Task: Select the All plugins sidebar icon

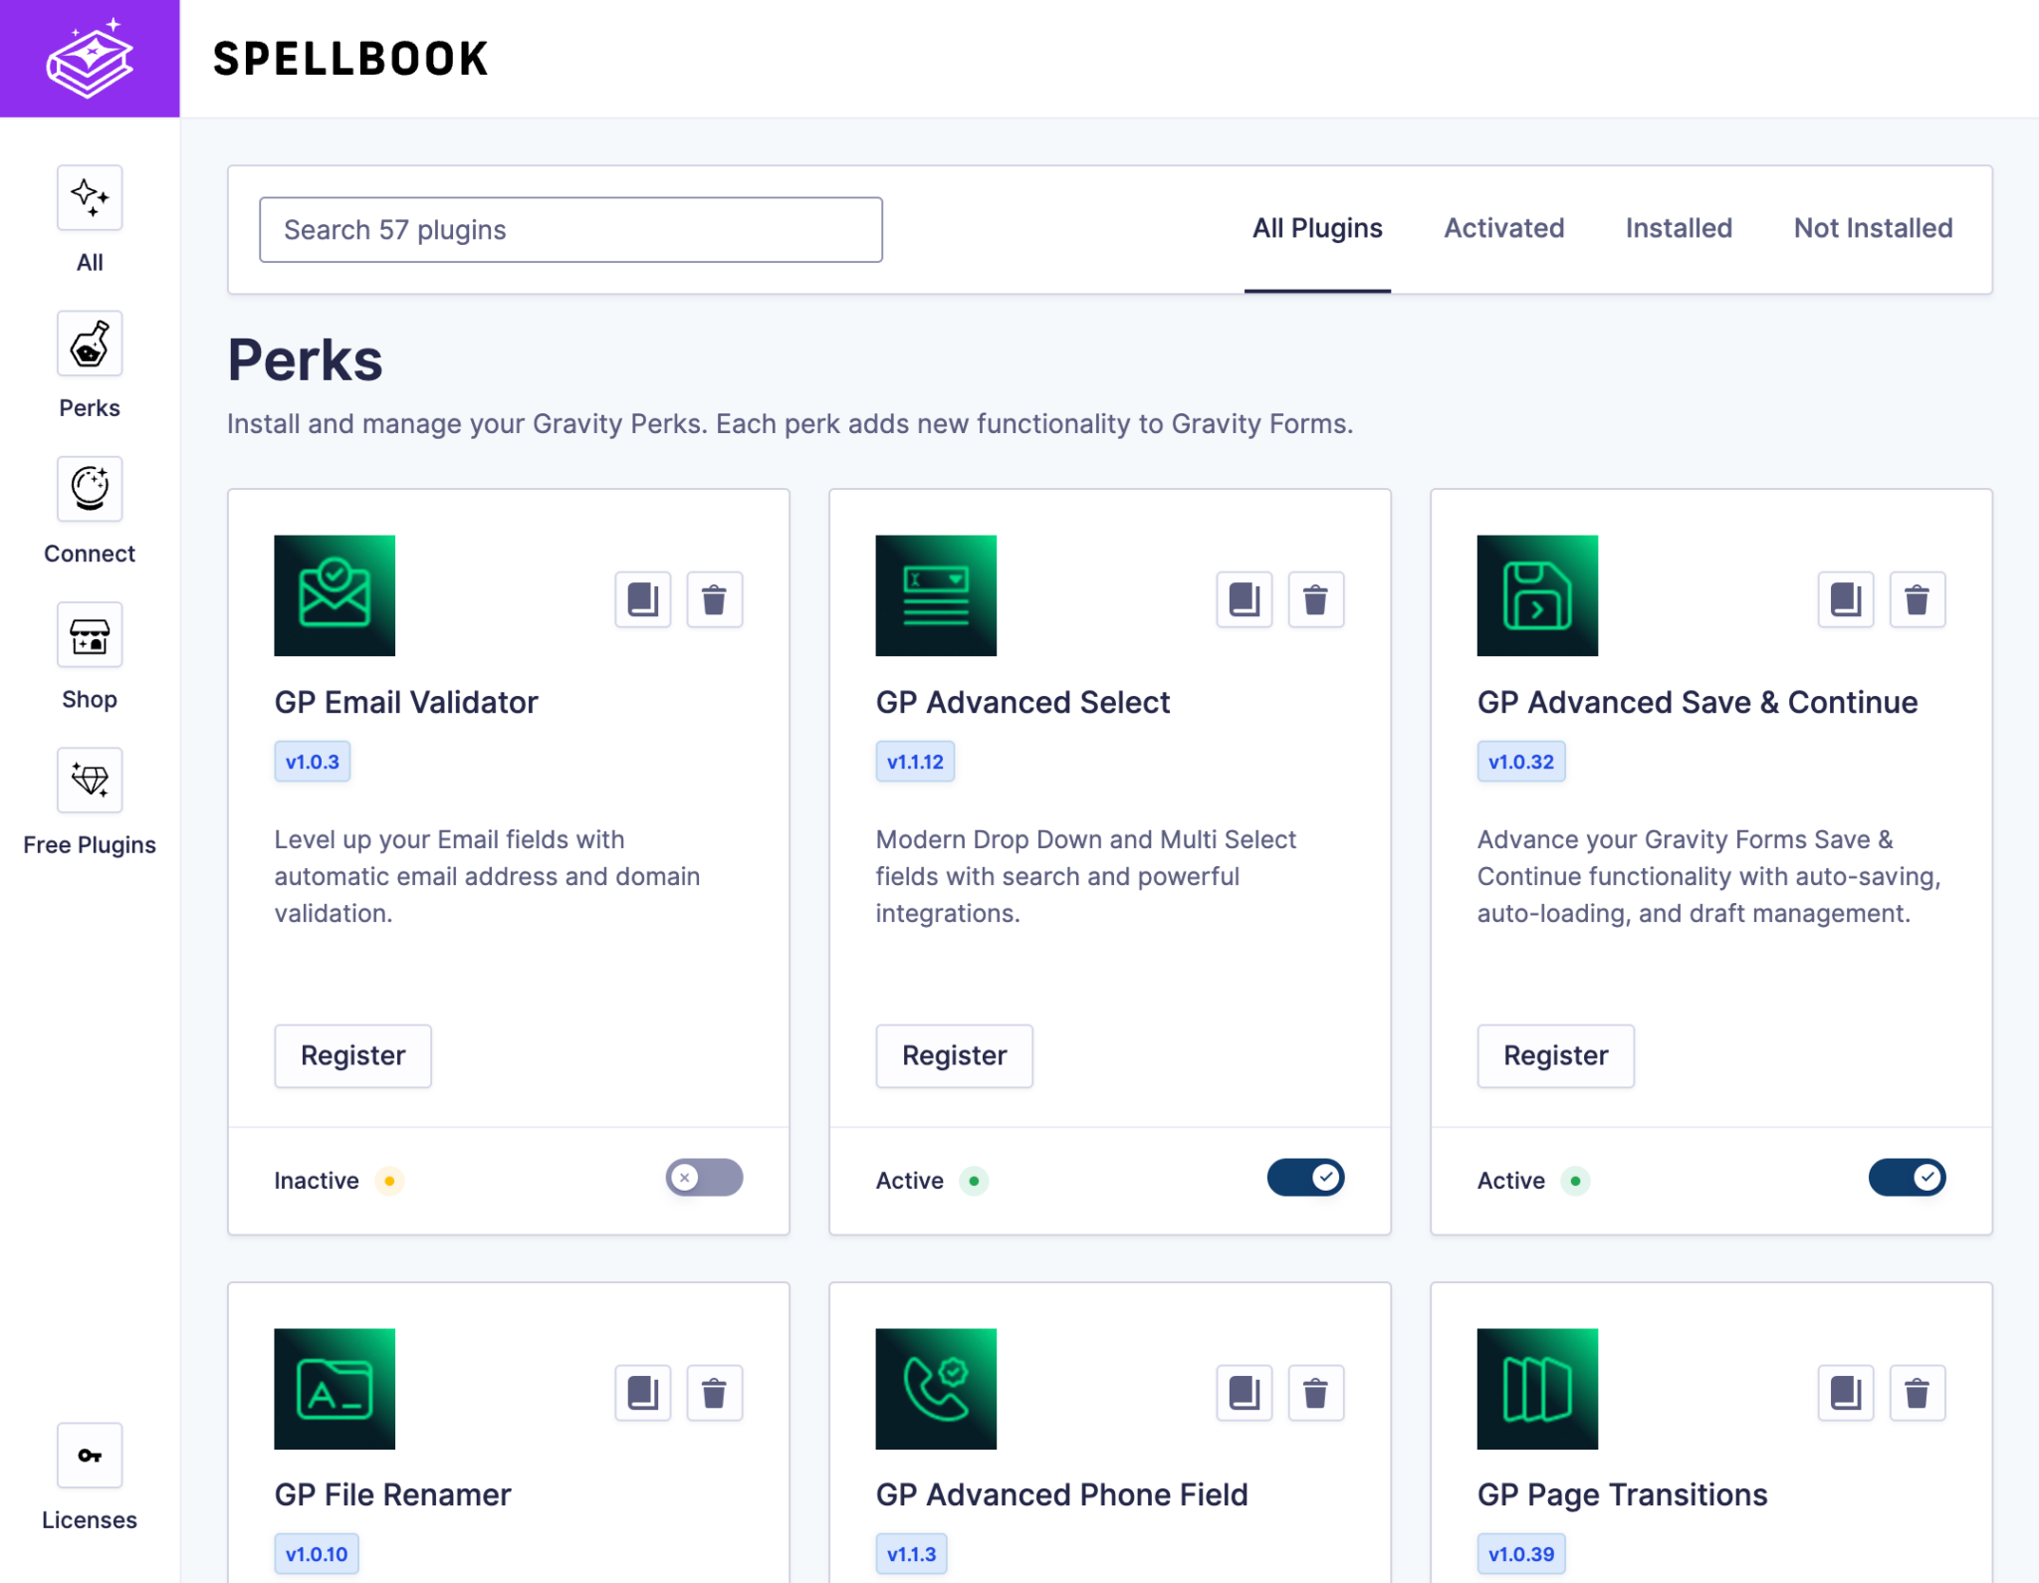Action: (x=89, y=198)
